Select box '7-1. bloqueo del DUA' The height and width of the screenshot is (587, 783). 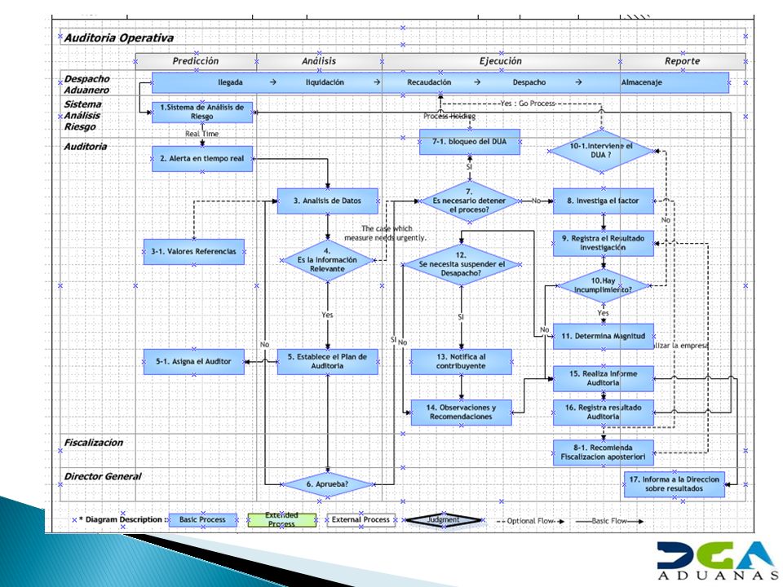tap(470, 142)
